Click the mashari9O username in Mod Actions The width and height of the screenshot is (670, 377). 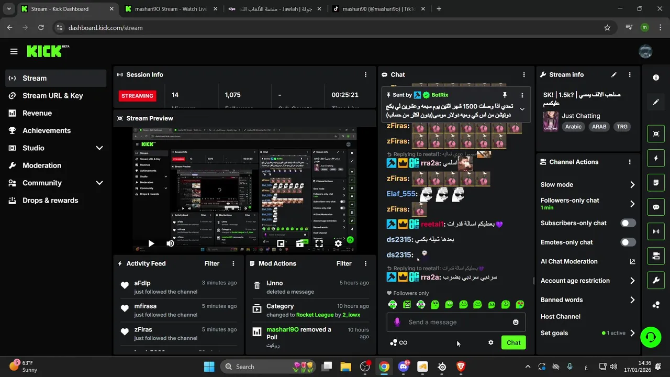coord(282,329)
